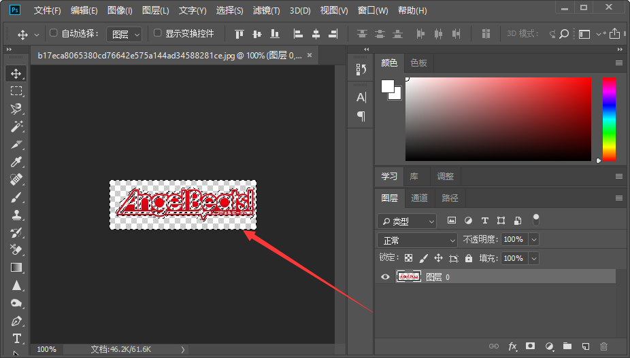Image resolution: width=630 pixels, height=358 pixels.
Task: Select the Gradient tool
Action: (x=16, y=268)
